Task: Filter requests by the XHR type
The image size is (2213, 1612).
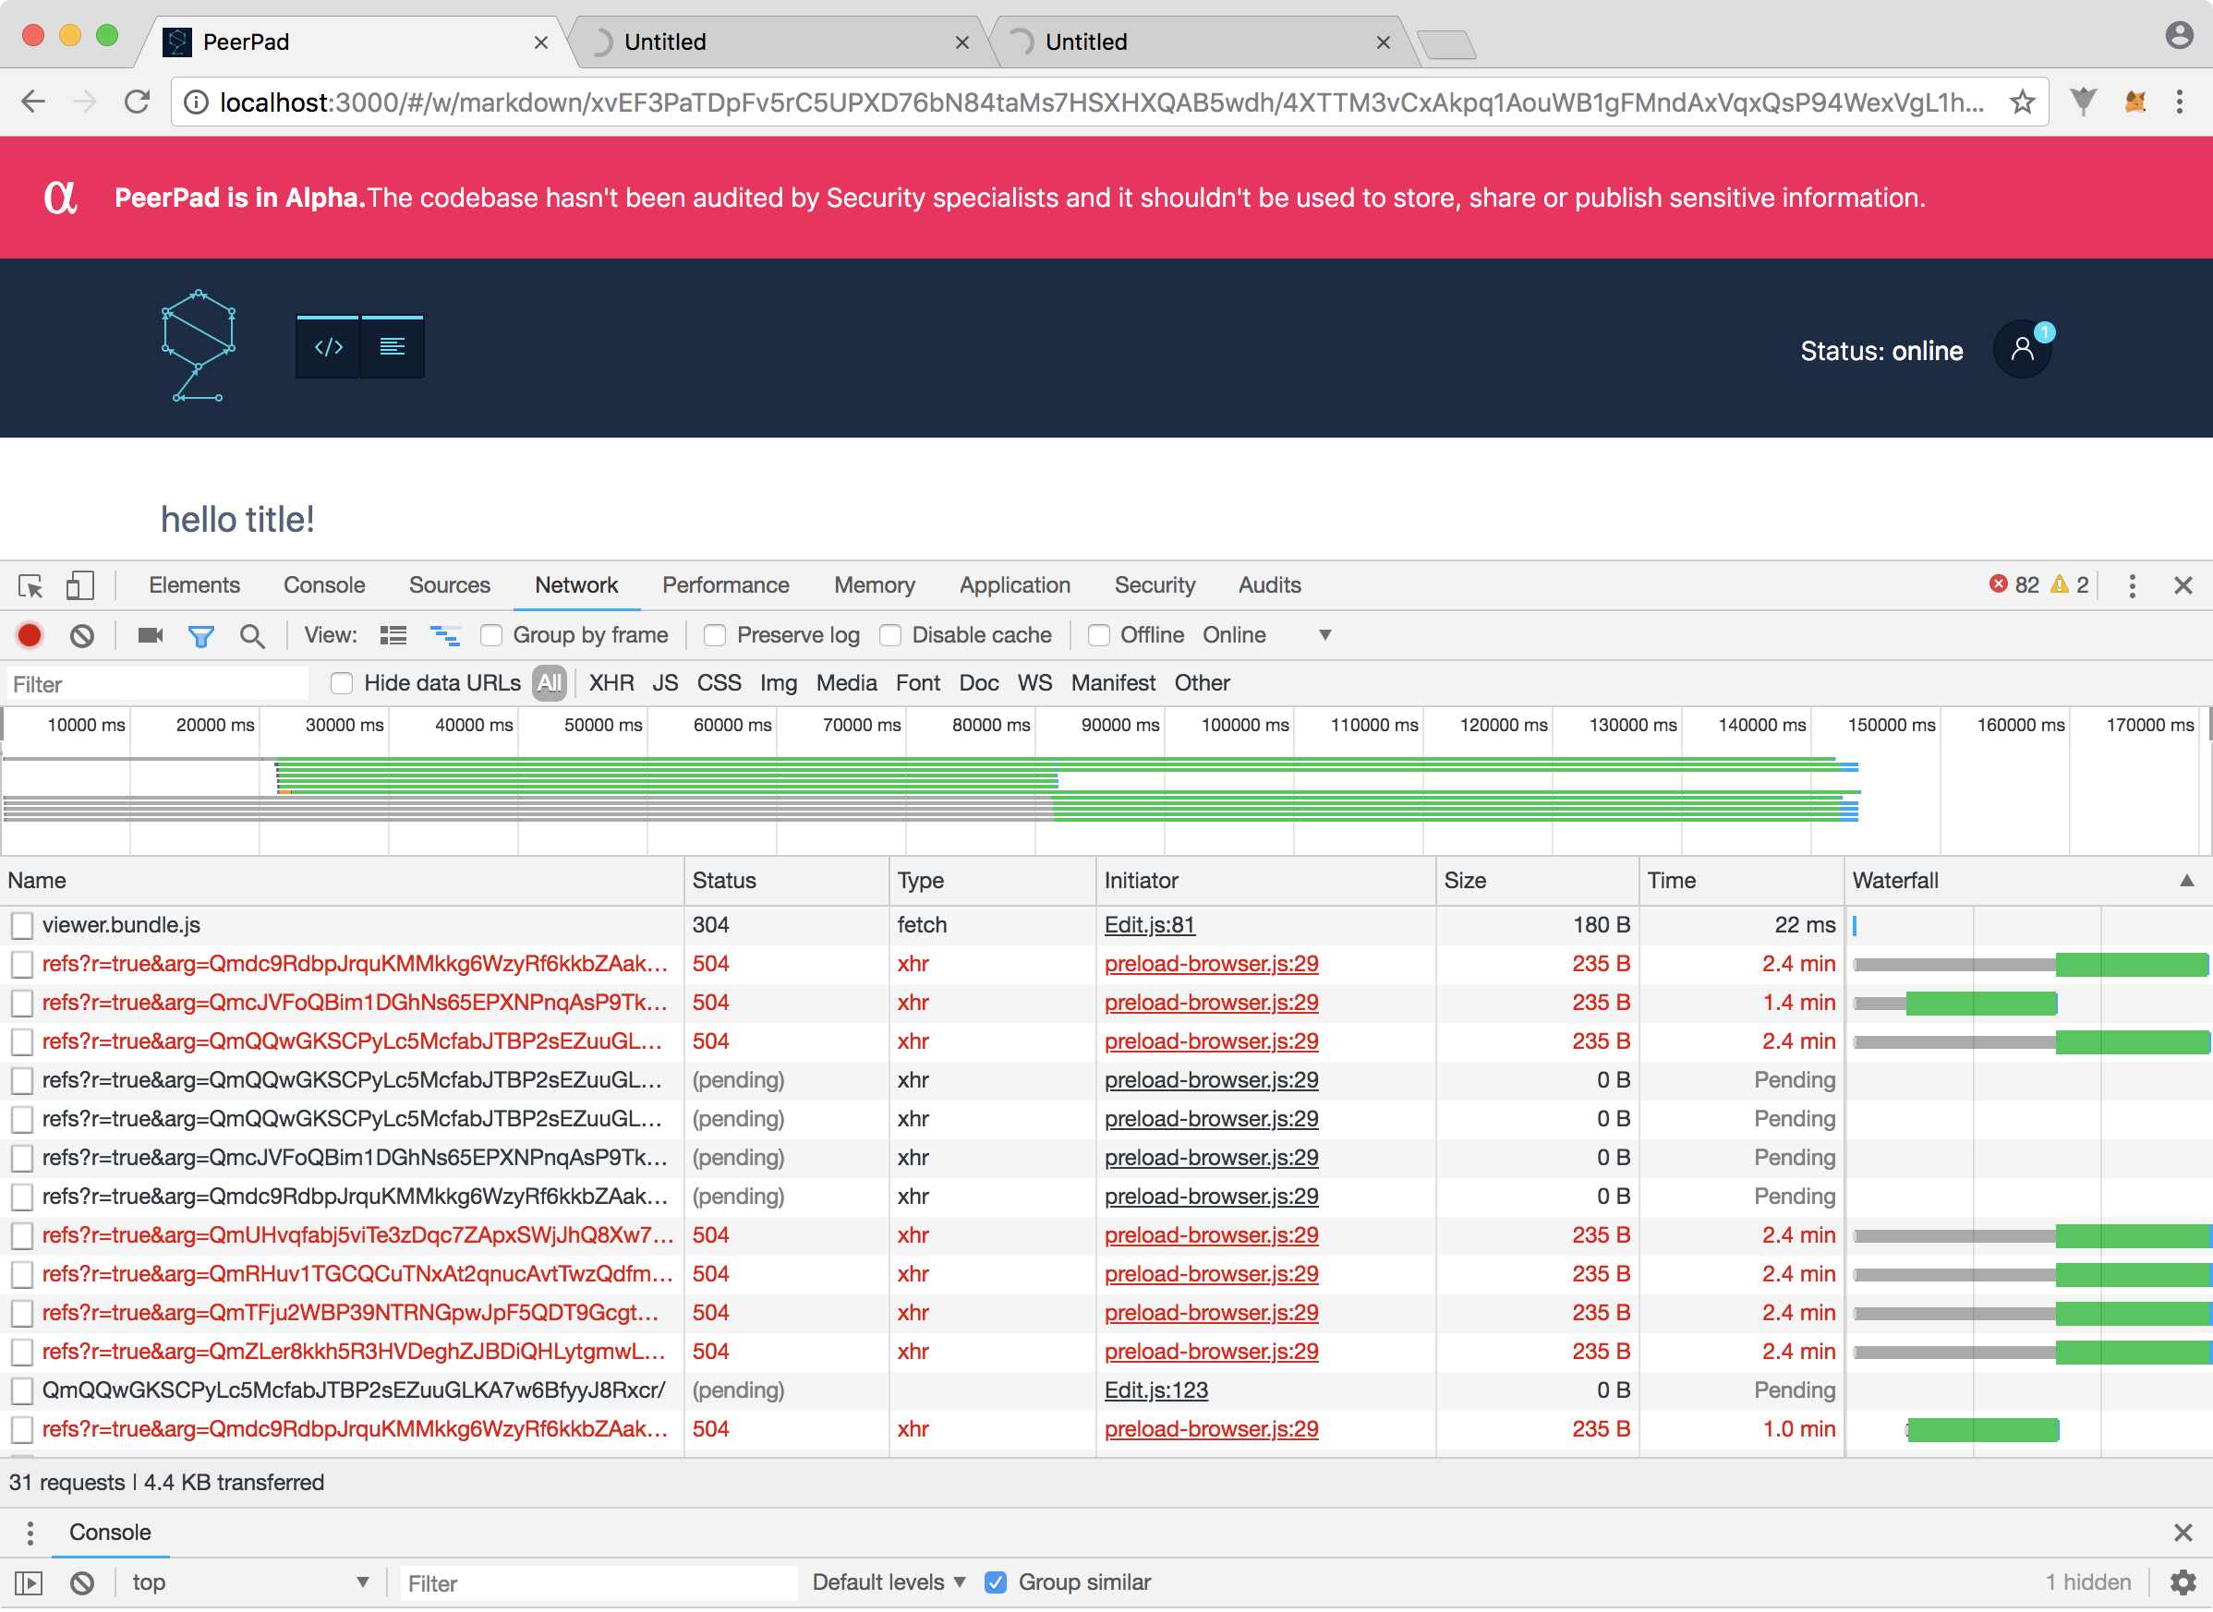Action: (x=611, y=683)
